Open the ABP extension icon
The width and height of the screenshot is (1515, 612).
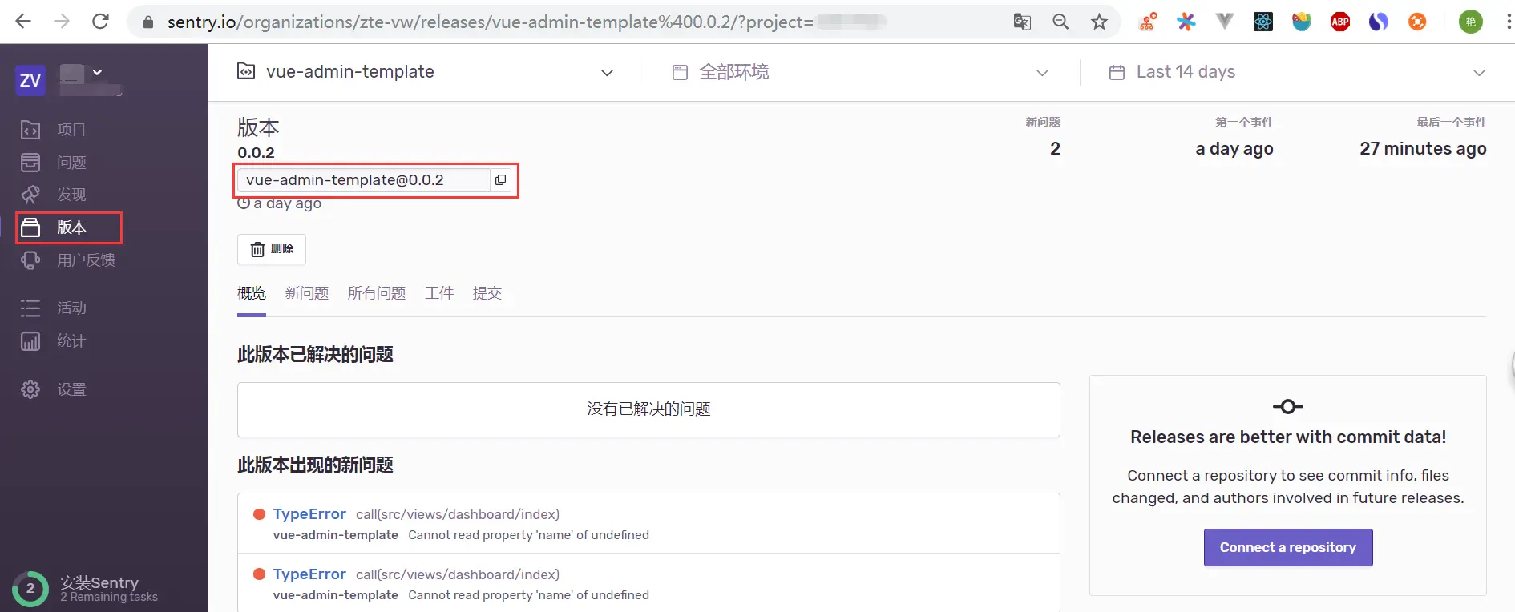1340,22
